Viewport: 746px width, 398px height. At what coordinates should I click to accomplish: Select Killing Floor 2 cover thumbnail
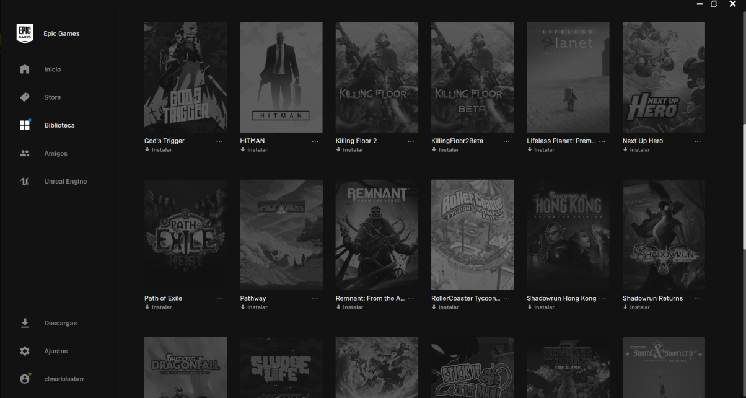pyautogui.click(x=377, y=77)
